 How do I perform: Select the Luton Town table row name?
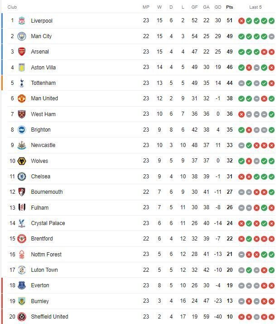click(x=44, y=270)
